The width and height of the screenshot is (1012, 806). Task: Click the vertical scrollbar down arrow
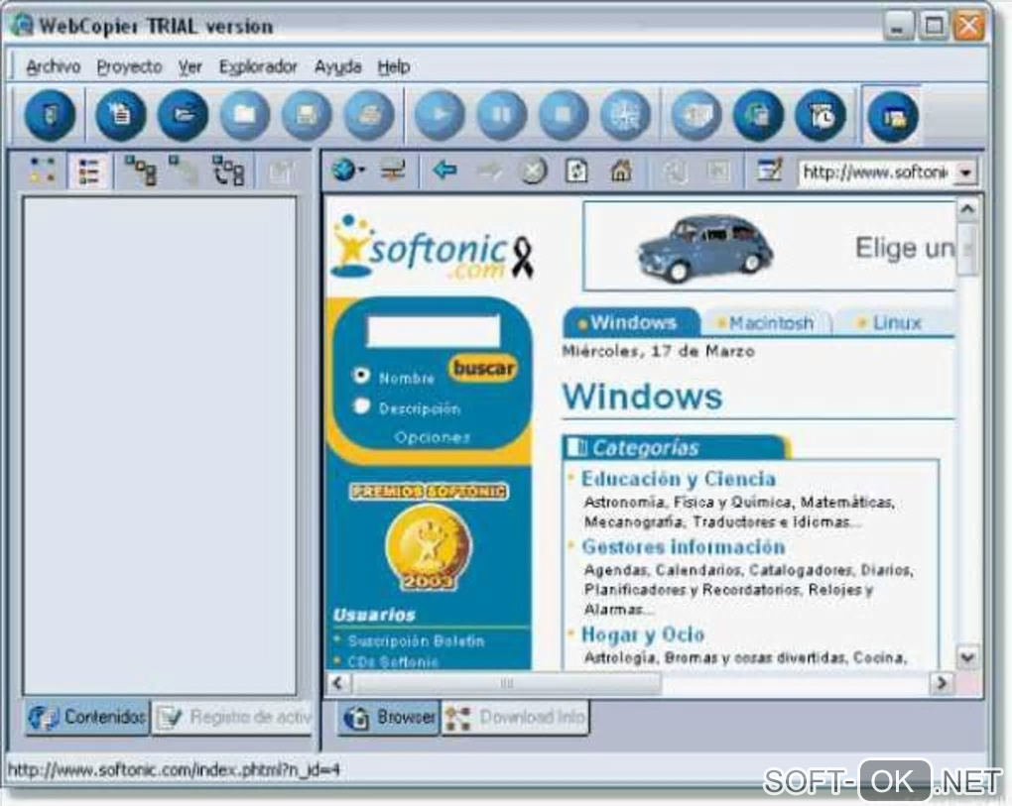coord(966,657)
